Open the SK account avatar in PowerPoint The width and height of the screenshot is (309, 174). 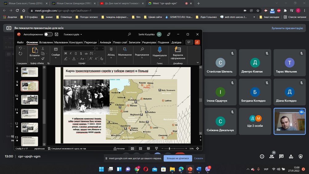[159, 34]
